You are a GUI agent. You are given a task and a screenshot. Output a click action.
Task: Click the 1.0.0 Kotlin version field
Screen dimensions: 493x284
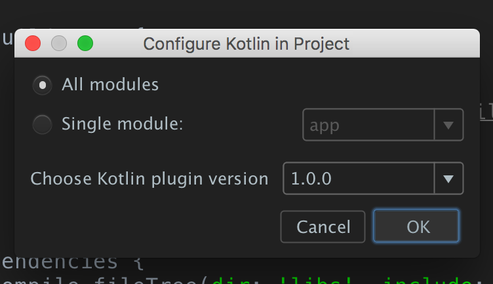359,179
